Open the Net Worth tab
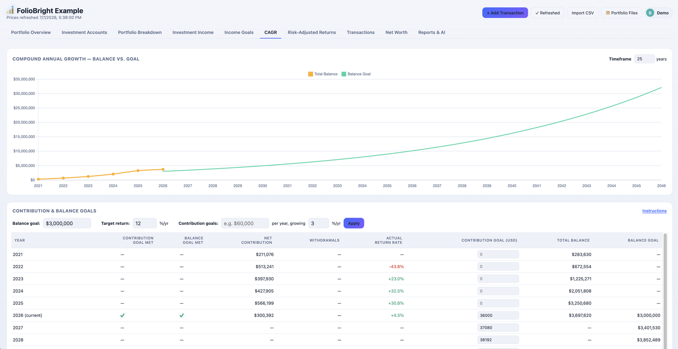Viewport: 678px width, 349px height. (396, 32)
